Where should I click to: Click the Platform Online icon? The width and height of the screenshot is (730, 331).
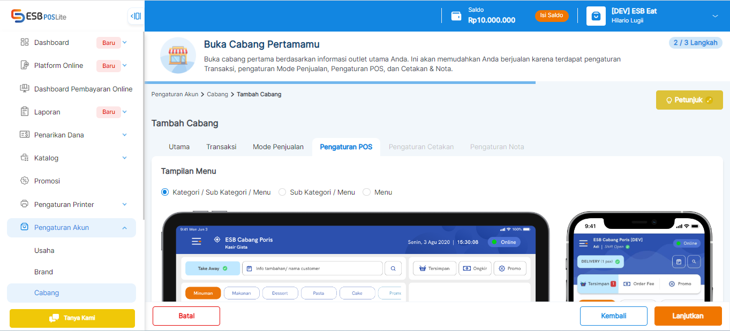24,65
